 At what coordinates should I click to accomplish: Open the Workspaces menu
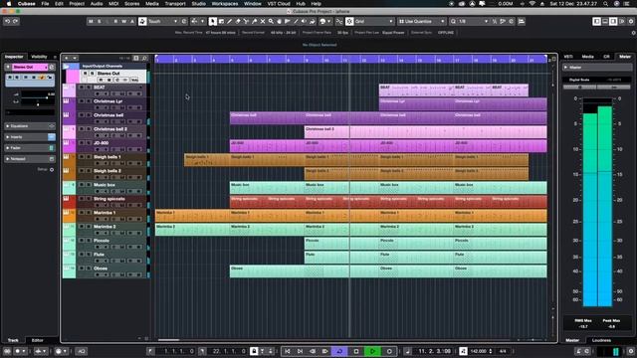coord(225,4)
